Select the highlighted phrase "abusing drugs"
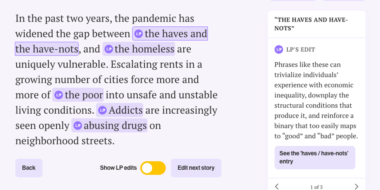Image resolution: width=380 pixels, height=190 pixels. point(115,125)
